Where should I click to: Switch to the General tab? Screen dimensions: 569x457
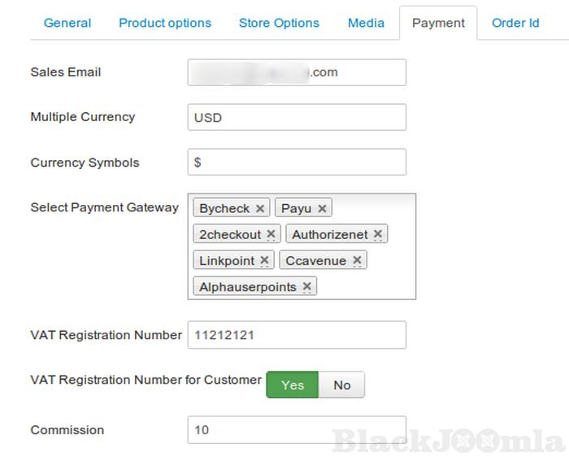67,23
